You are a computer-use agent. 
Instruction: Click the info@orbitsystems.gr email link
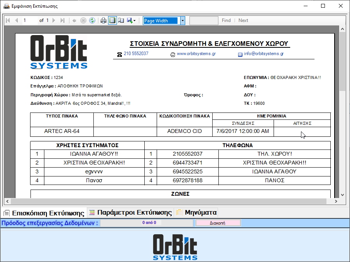[x=264, y=54]
